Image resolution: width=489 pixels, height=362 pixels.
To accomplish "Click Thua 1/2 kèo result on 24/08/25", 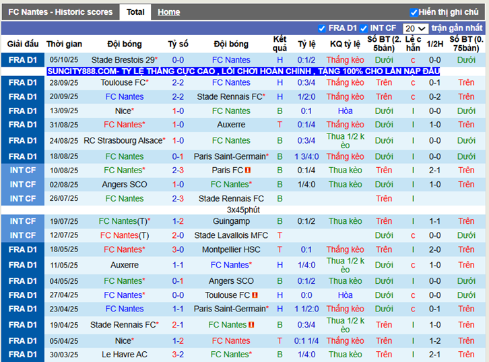I will [x=346, y=141].
